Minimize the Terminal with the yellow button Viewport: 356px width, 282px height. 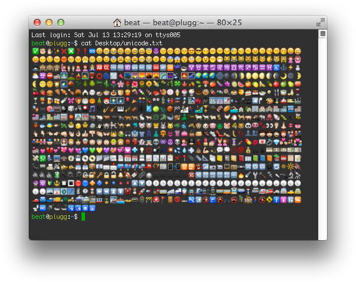pyautogui.click(x=49, y=22)
